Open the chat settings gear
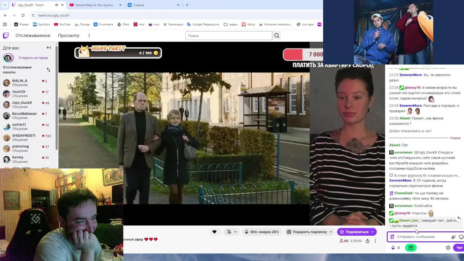 [448, 248]
